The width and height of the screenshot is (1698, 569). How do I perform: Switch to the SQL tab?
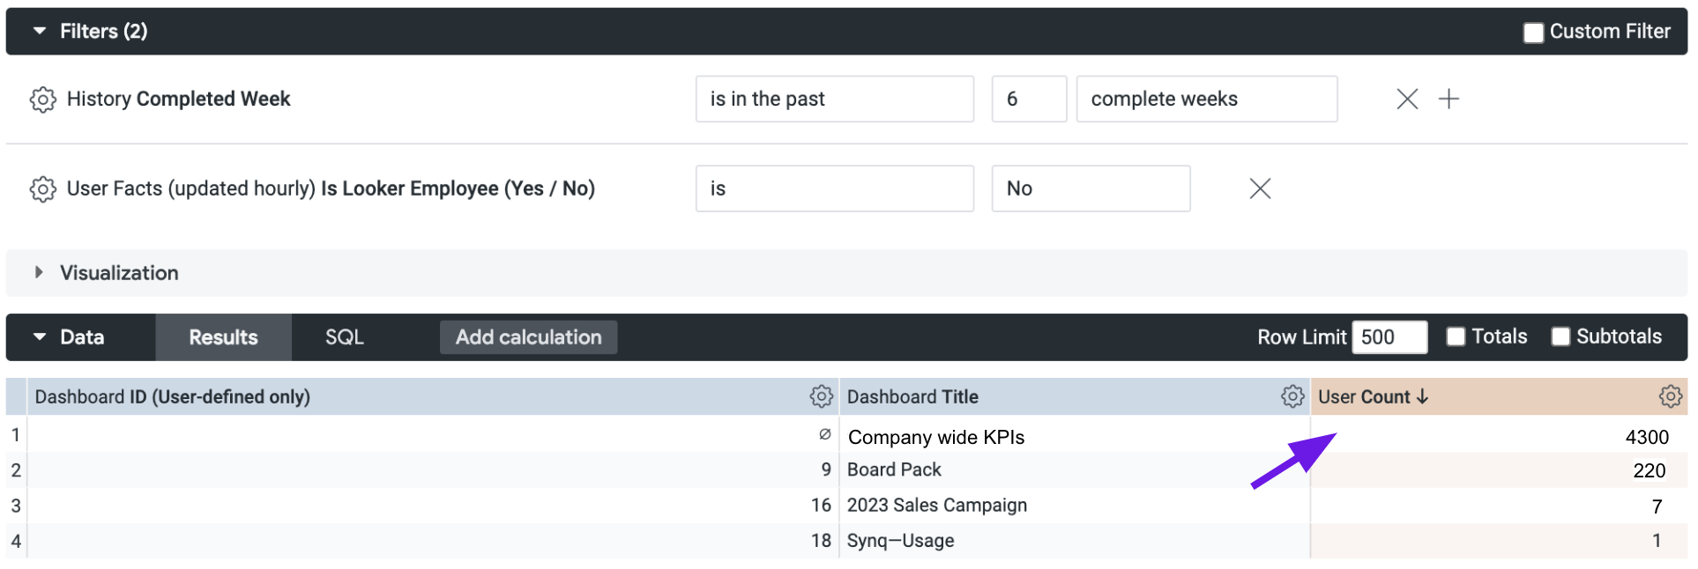coord(344,337)
